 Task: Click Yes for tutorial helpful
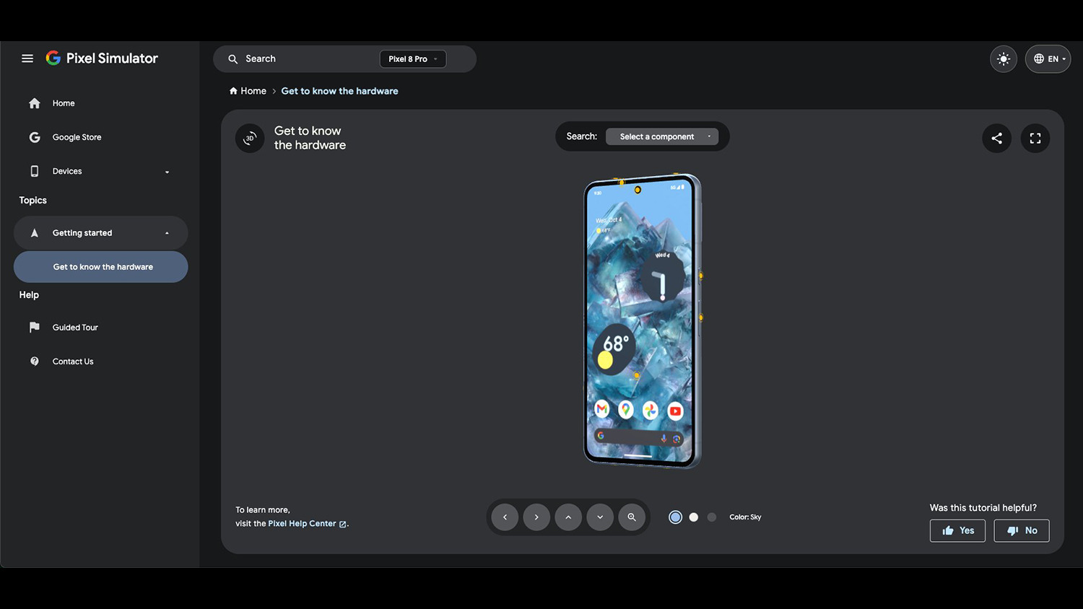point(957,530)
